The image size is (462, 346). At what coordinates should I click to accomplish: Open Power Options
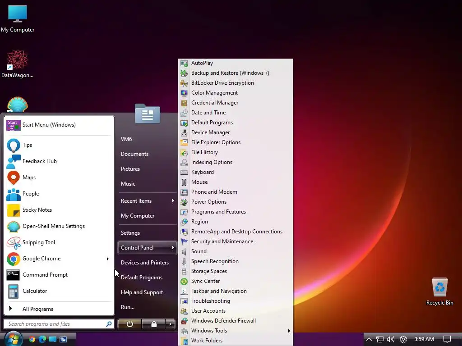(x=236, y=202)
